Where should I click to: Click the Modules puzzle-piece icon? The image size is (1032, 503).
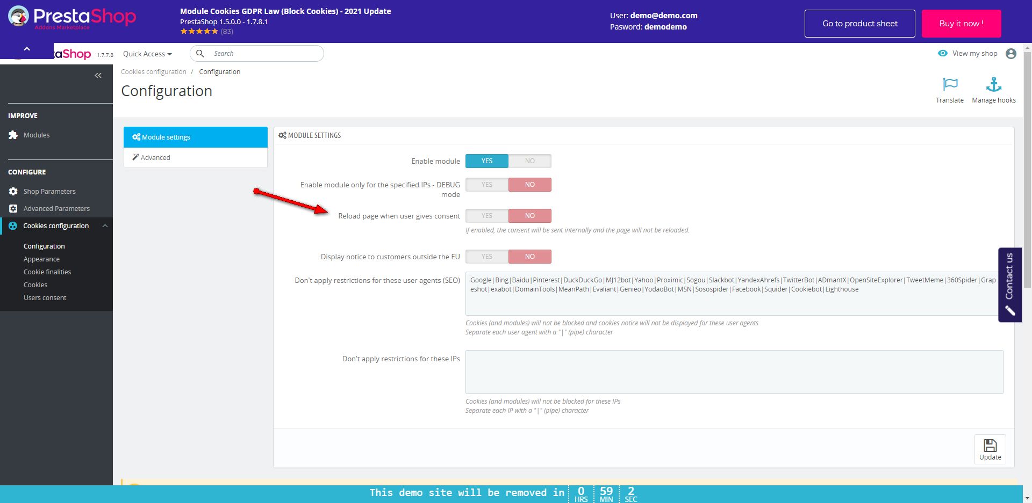pyautogui.click(x=13, y=135)
